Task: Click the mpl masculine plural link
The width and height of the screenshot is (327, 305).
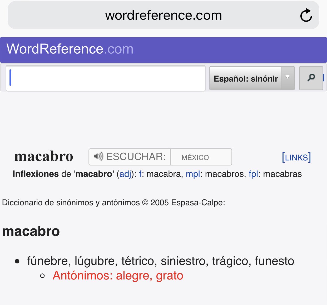Action: click(x=193, y=174)
